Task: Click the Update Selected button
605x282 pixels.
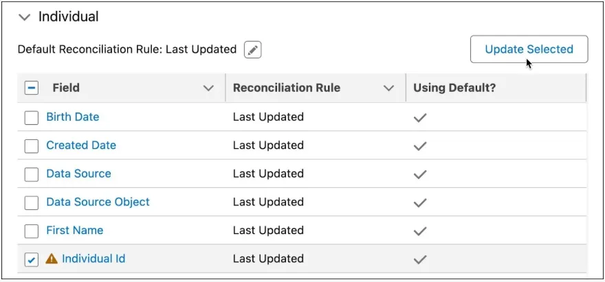Action: coord(529,49)
